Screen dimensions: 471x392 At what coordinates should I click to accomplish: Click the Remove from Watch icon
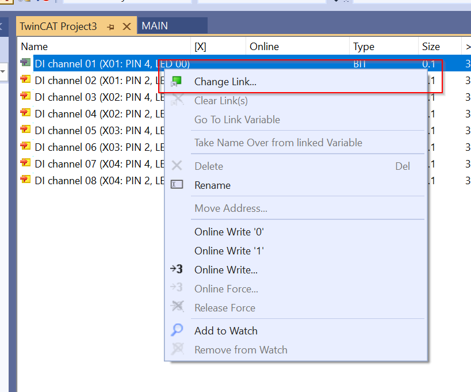[x=177, y=349]
